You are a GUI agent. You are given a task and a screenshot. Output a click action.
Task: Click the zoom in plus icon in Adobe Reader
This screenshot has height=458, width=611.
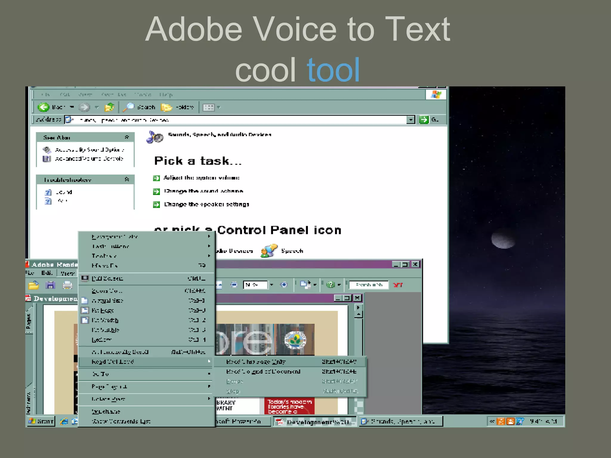pyautogui.click(x=284, y=285)
